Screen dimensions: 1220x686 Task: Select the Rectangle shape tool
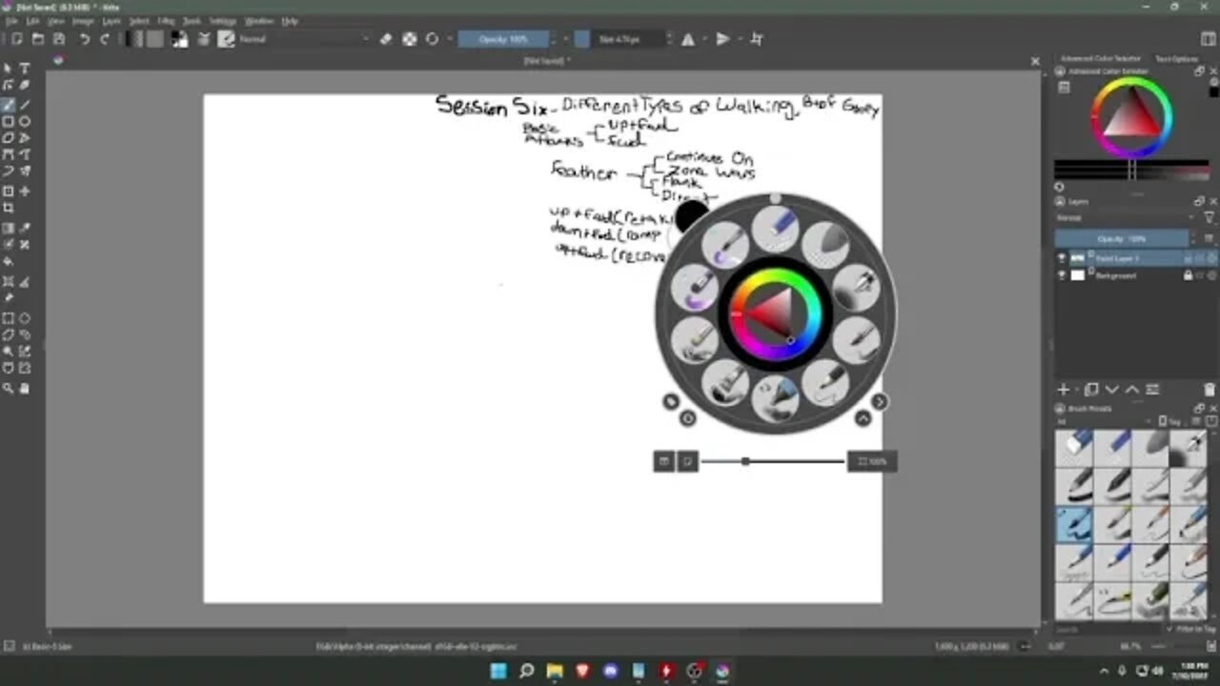[x=8, y=122]
